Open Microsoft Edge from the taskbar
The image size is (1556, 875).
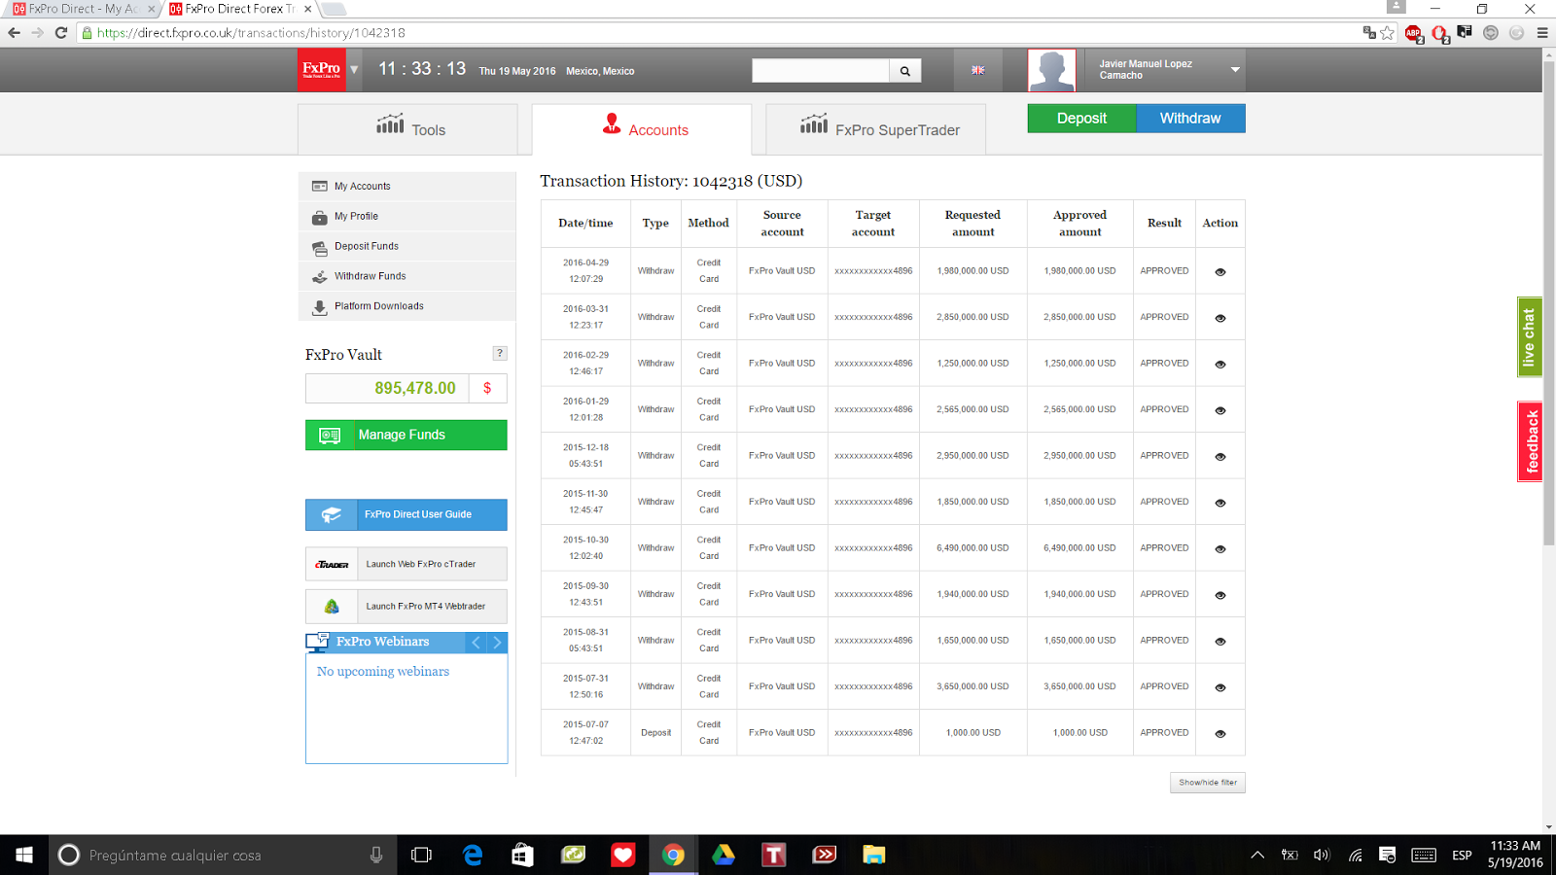[473, 855]
